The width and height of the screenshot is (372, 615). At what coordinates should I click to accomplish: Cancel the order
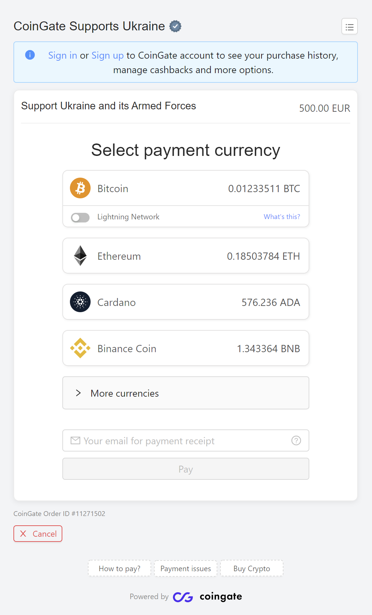coord(38,534)
